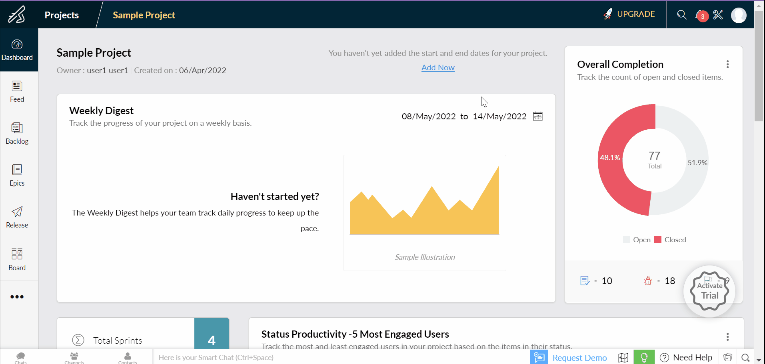Select the Projects breadcrumb tab

pyautogui.click(x=62, y=15)
